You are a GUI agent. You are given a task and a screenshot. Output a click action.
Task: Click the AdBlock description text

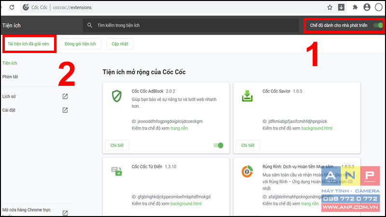[174, 103]
